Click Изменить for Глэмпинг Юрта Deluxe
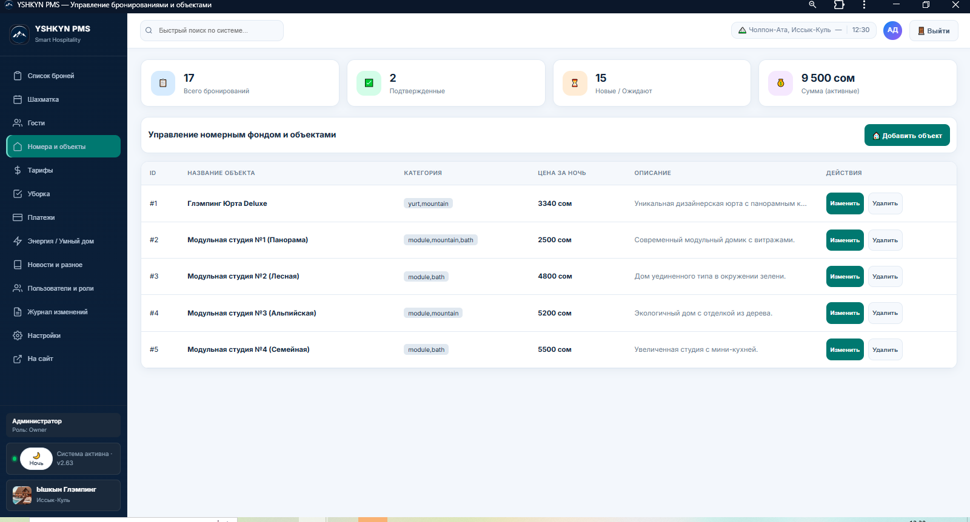This screenshot has height=522, width=970. [x=845, y=203]
